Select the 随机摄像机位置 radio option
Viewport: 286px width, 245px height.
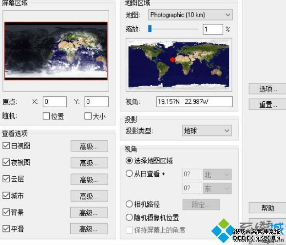(129, 217)
